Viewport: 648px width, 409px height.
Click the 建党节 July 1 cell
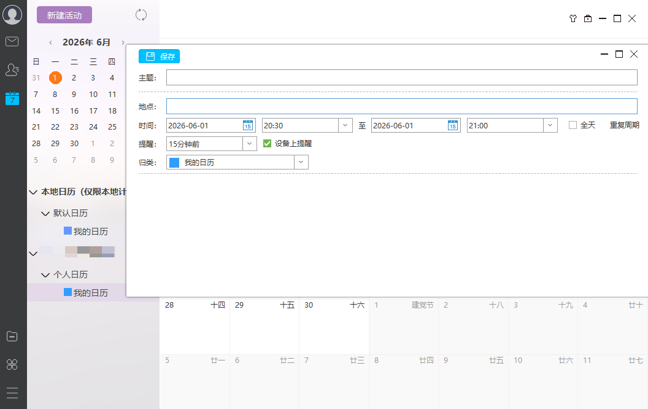[404, 326]
